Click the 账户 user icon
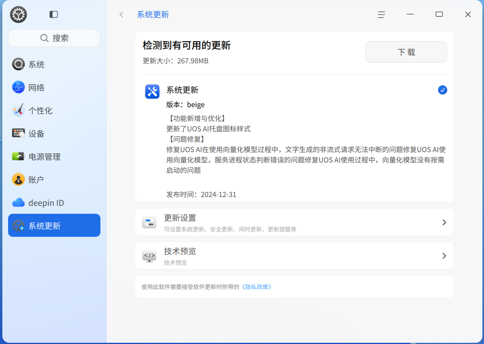The image size is (484, 344). click(x=18, y=179)
